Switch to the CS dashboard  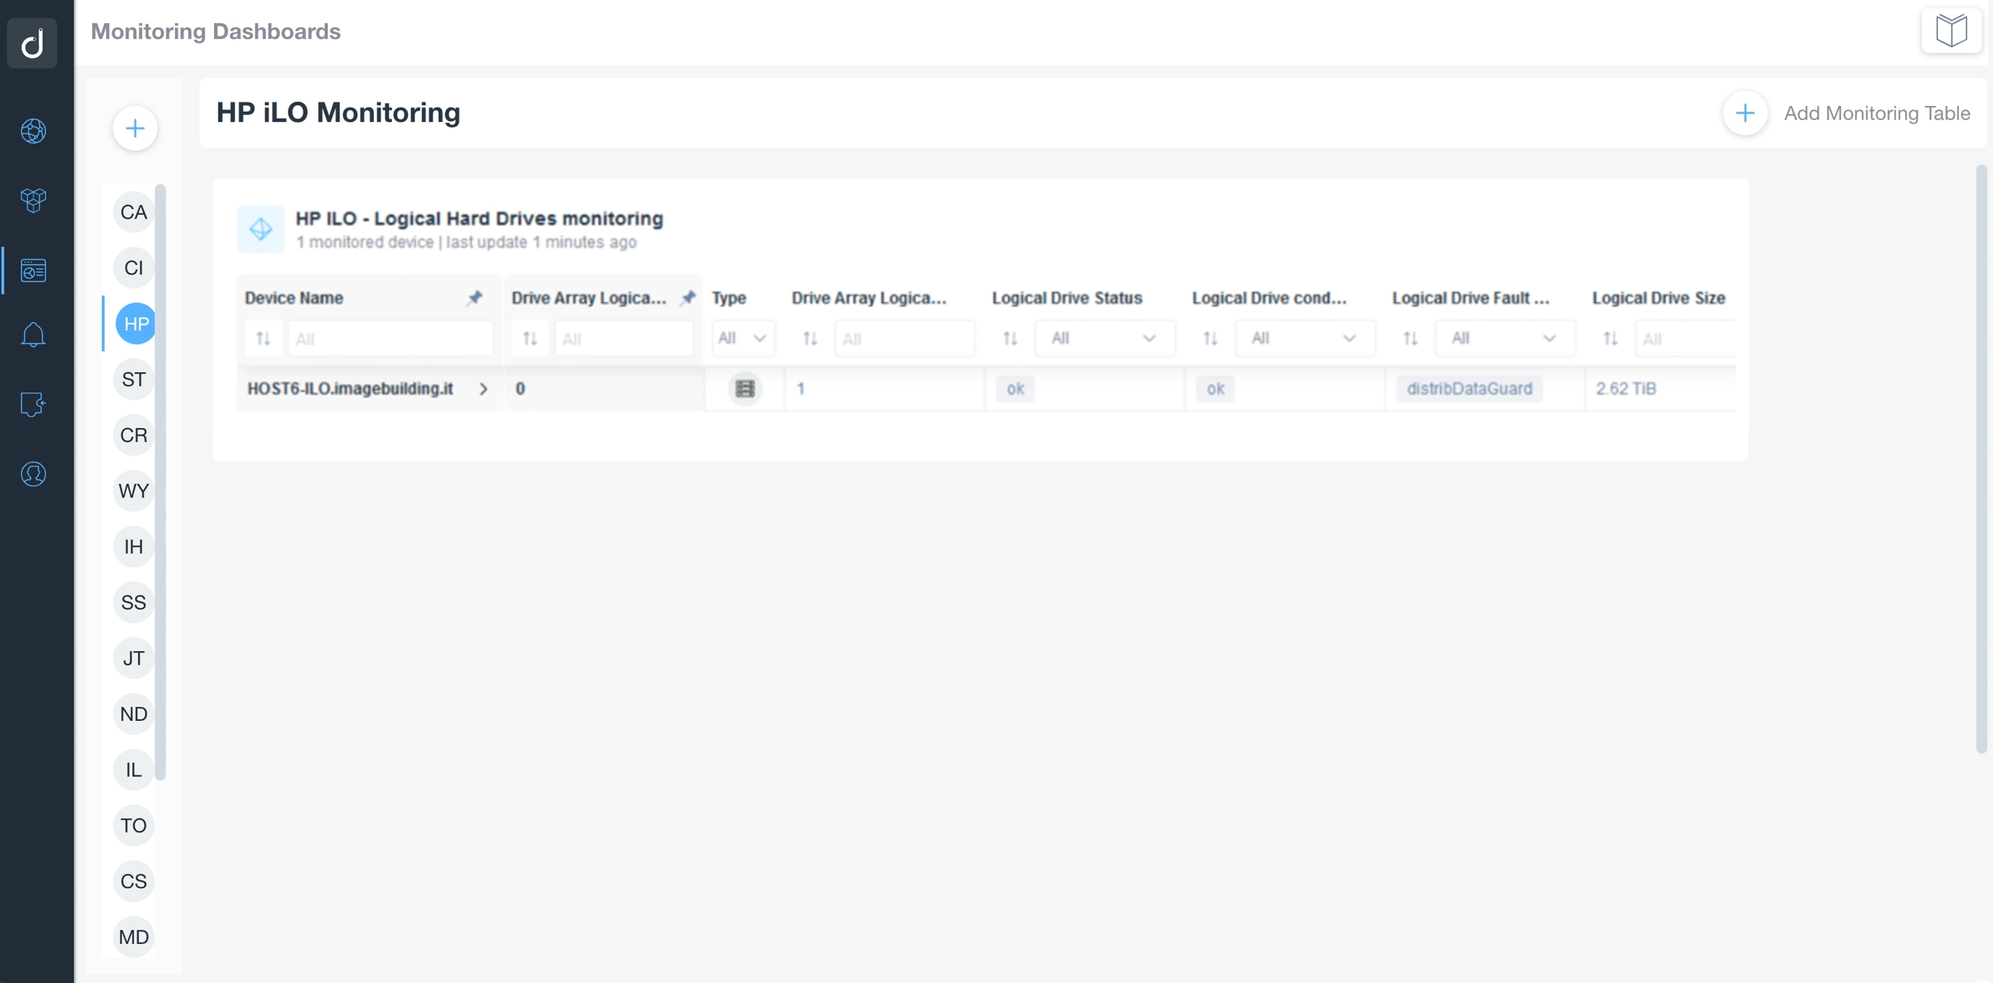134,881
